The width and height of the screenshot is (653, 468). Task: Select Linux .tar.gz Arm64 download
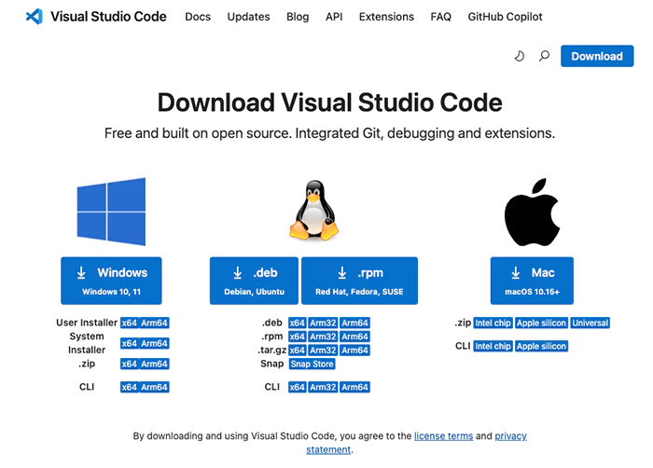[354, 351]
